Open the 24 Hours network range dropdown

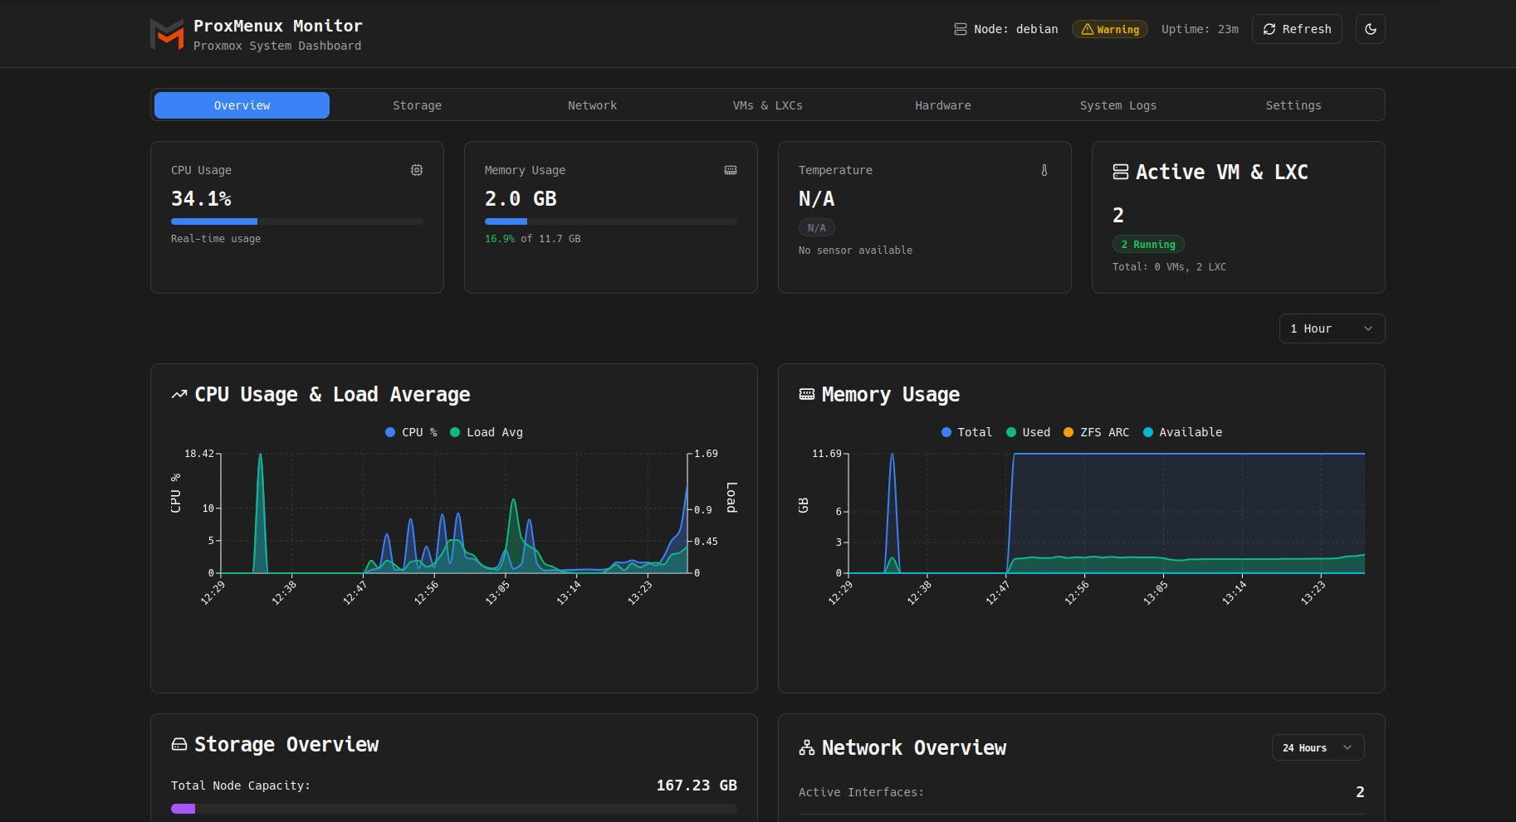tap(1318, 747)
